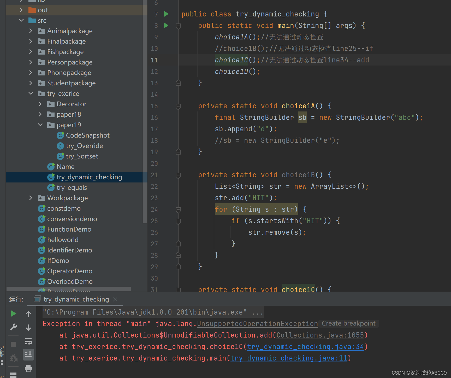Click the stop process square icon

[x=13, y=344]
